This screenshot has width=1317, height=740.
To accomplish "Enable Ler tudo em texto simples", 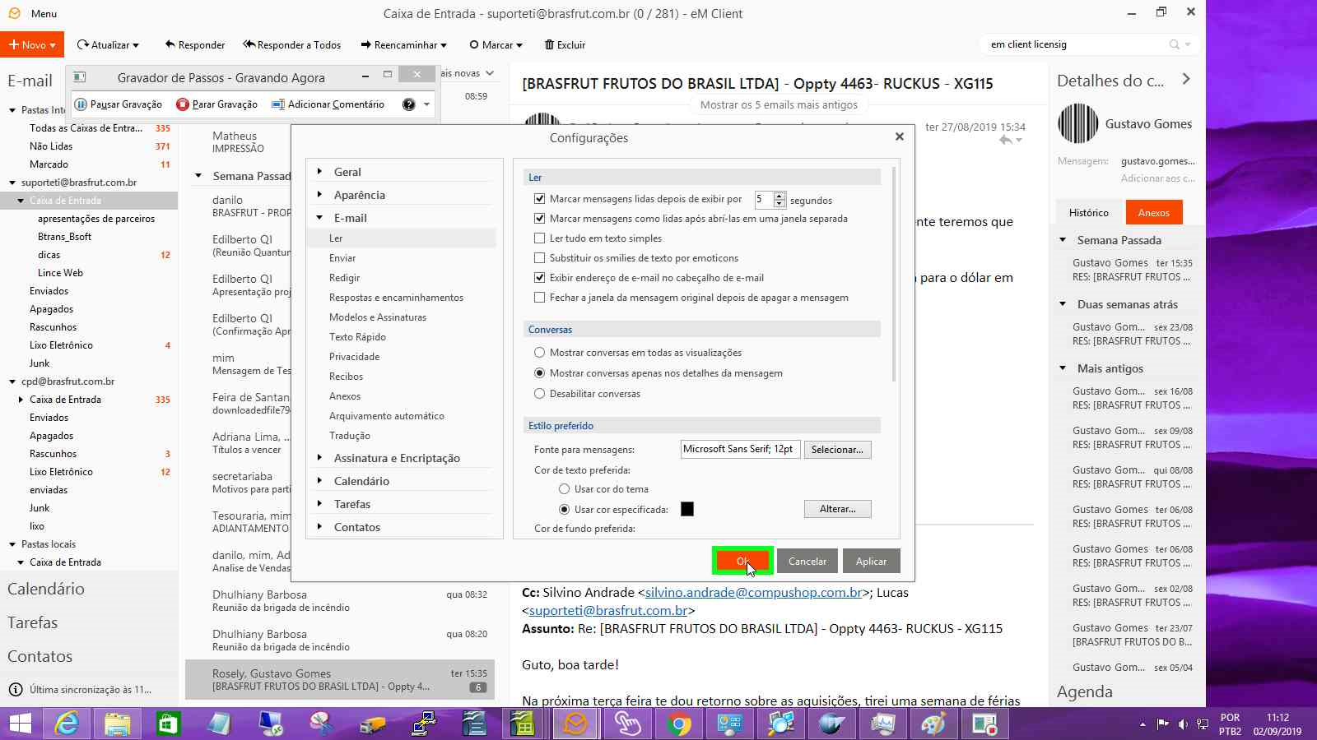I will click(x=540, y=238).
